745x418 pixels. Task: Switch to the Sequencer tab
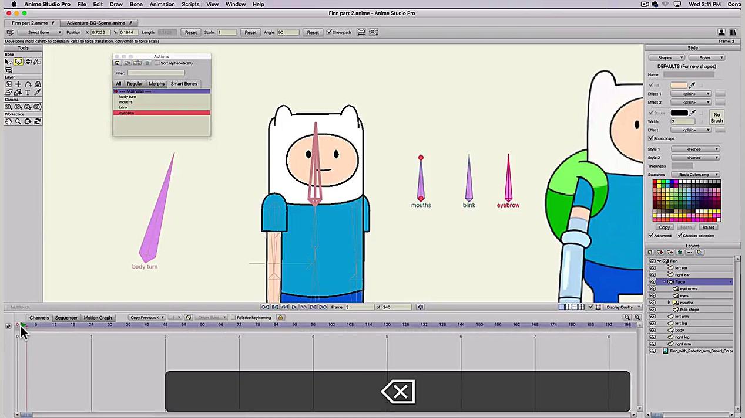(x=66, y=318)
